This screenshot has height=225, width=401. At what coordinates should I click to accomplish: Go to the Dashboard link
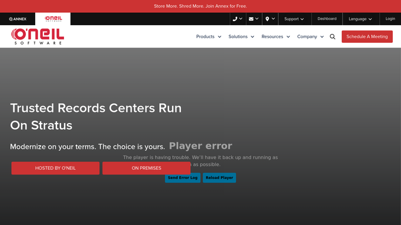click(327, 19)
